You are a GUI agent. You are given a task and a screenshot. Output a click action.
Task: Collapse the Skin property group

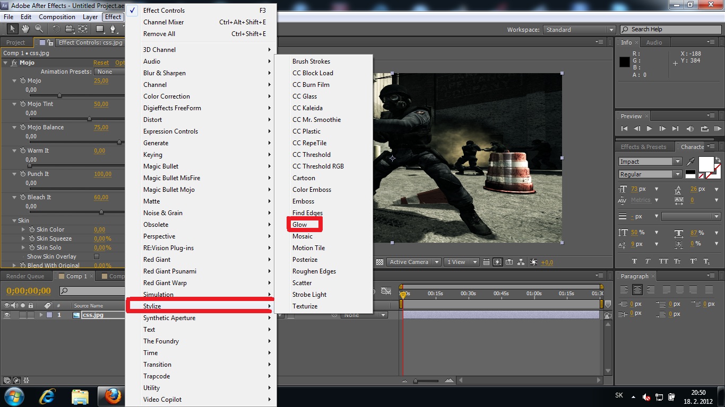tap(14, 220)
